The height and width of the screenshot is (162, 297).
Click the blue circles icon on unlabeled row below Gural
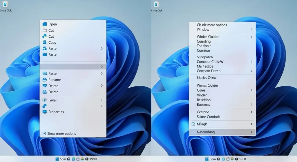(45, 106)
